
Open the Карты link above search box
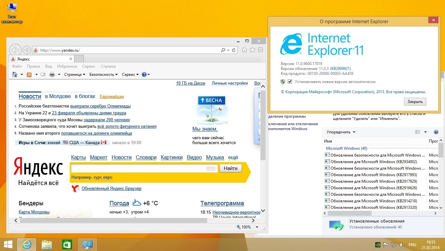coord(78,158)
